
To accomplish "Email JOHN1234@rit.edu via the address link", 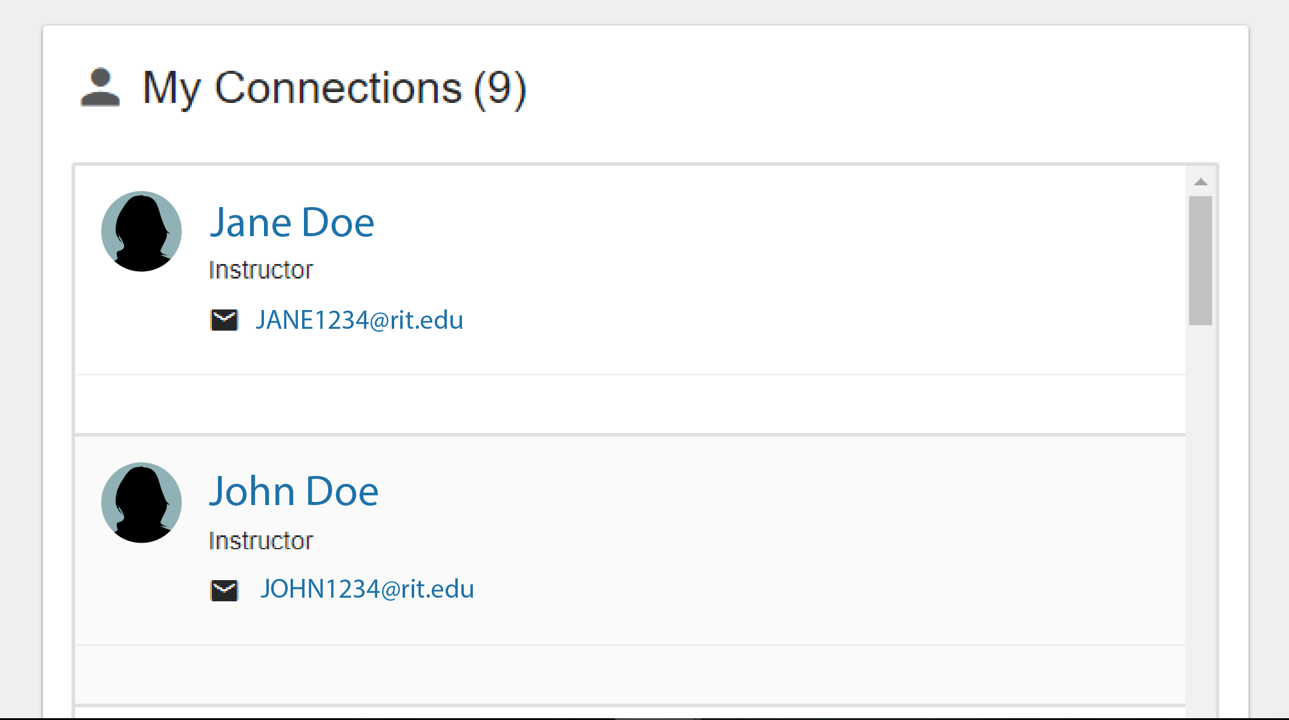I will [x=367, y=589].
